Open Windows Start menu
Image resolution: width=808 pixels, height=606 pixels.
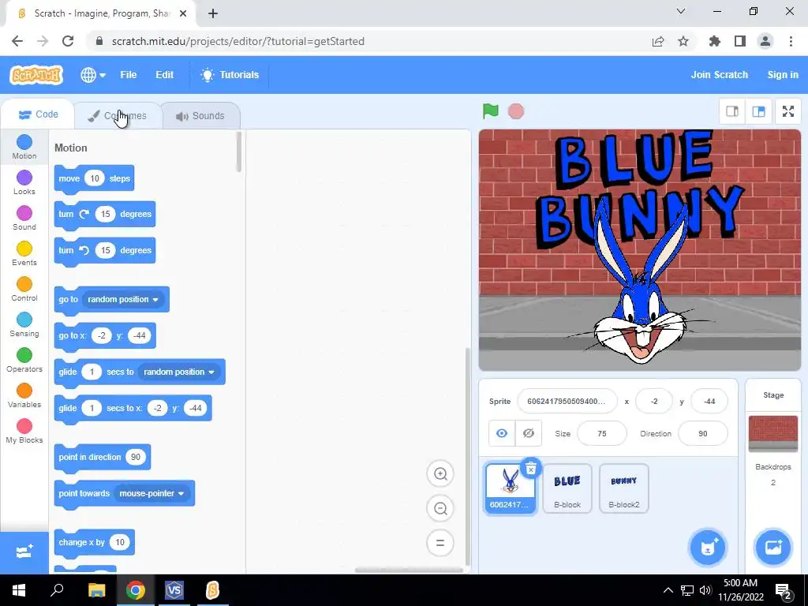[19, 590]
